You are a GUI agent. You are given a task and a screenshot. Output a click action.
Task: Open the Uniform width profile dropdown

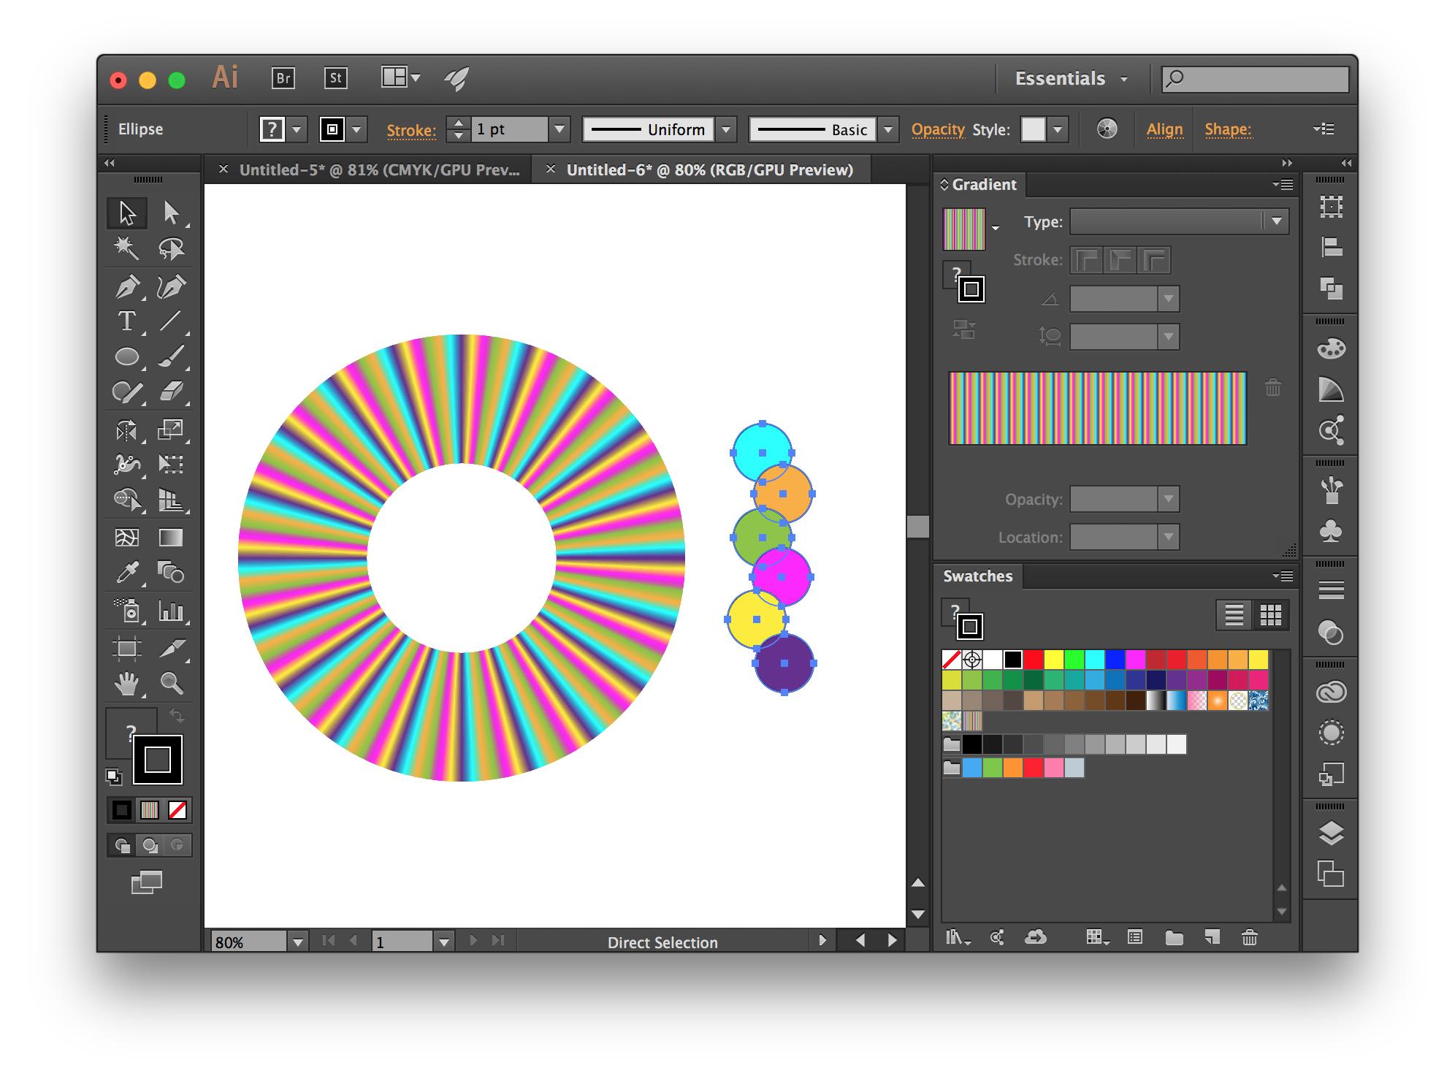click(x=726, y=130)
